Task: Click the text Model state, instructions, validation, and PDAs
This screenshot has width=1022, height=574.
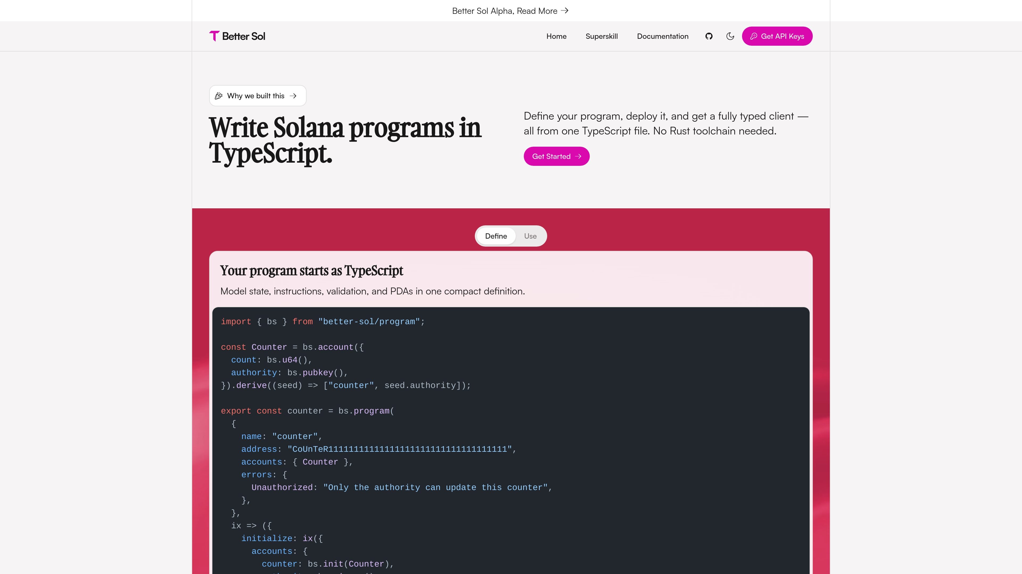Action: tap(373, 291)
